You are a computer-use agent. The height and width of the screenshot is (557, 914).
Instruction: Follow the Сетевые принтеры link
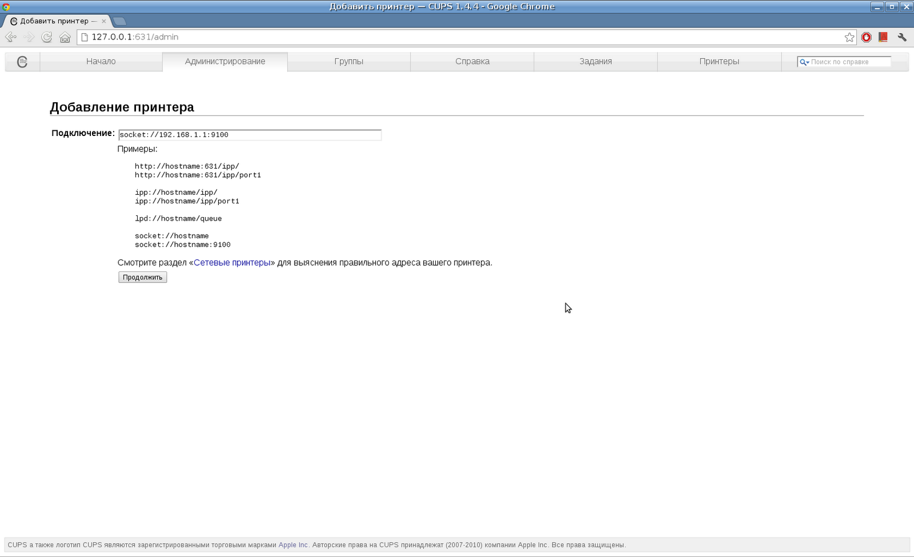[x=232, y=263]
